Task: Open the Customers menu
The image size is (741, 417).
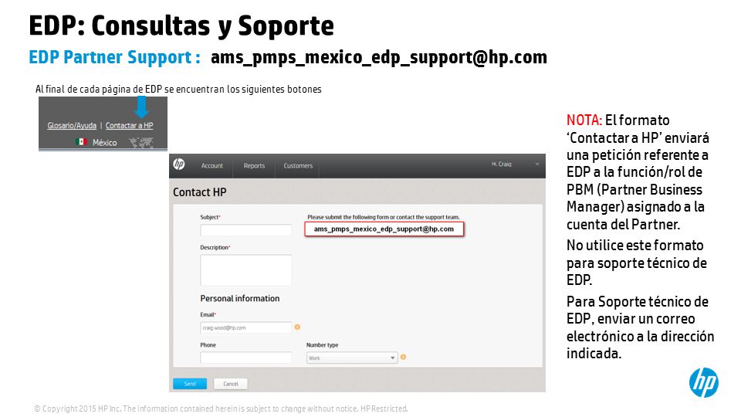Action: click(x=298, y=166)
